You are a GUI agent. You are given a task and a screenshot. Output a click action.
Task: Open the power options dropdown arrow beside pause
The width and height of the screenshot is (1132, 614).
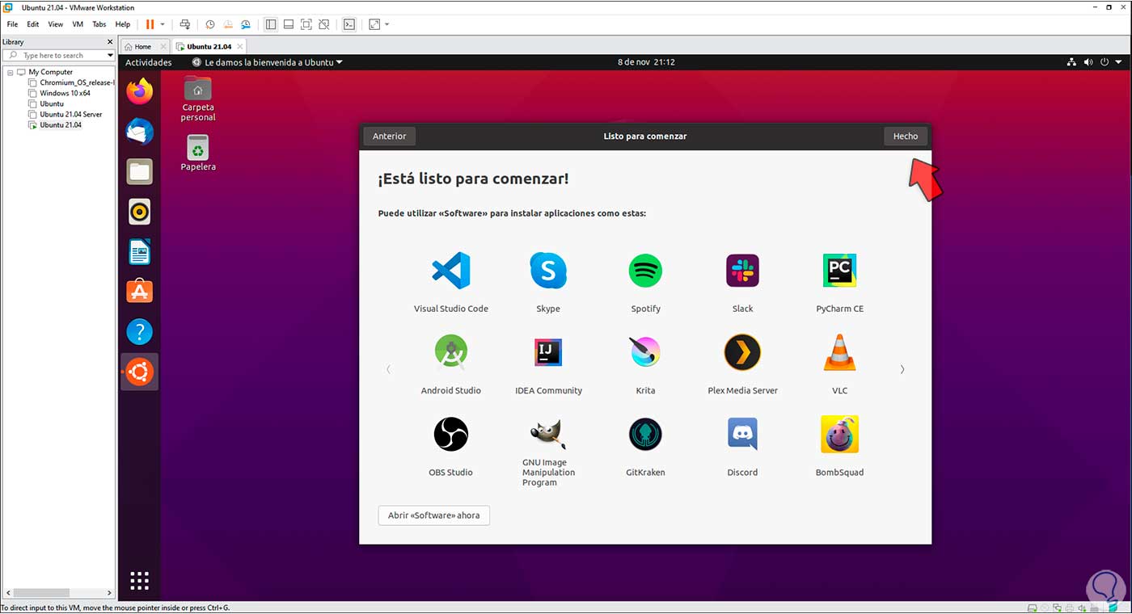point(163,24)
